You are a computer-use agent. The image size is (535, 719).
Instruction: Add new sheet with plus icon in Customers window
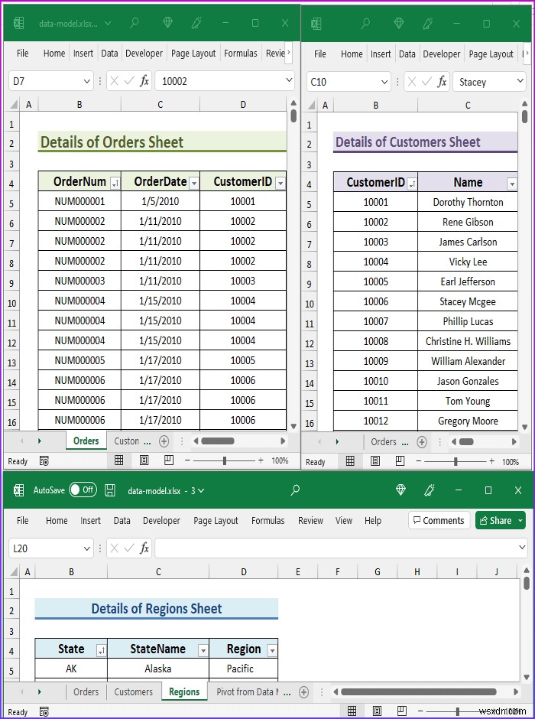pos(422,442)
